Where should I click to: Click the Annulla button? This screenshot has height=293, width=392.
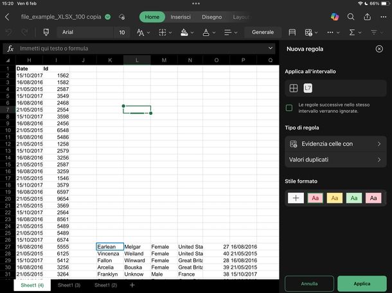[309, 283]
